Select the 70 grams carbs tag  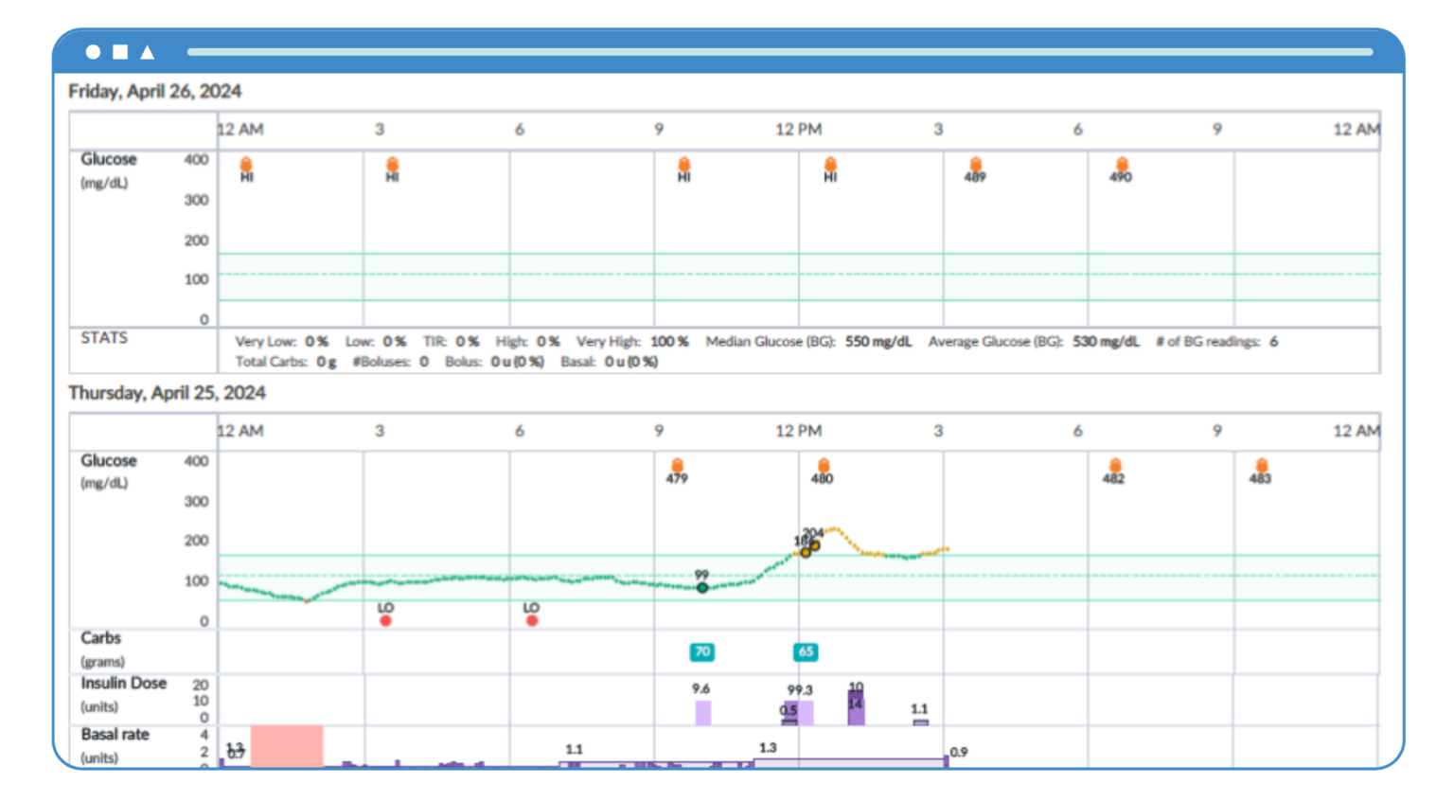click(x=702, y=651)
